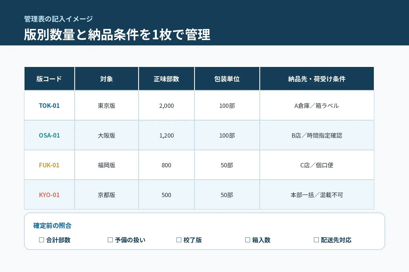Screen dimensions: 409x272
Task: Select the 版別数量と納品条件を1枚で管理 title
Action: (x=117, y=35)
